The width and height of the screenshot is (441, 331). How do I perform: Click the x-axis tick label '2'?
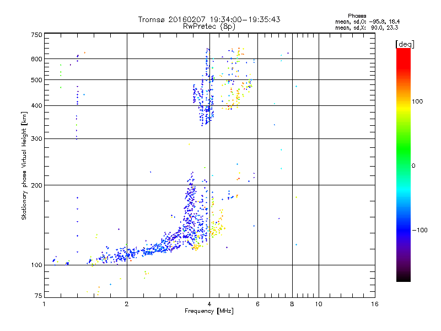click(x=127, y=304)
